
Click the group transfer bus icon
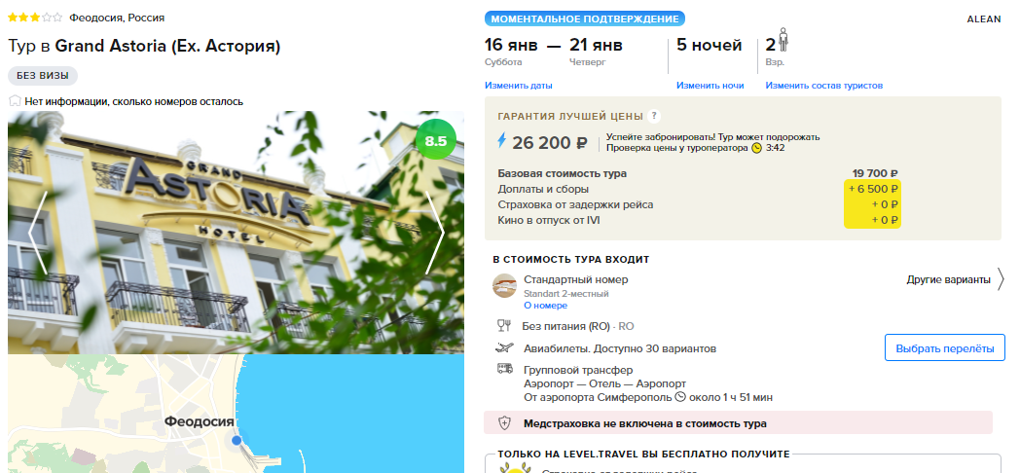coord(505,369)
